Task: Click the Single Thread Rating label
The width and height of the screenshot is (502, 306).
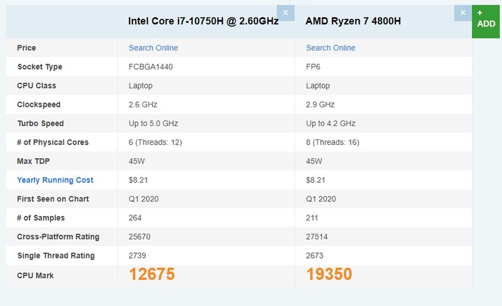Action: (x=56, y=255)
